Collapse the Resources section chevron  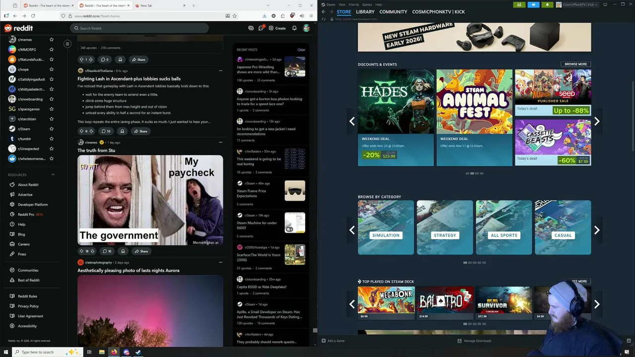pyautogui.click(x=53, y=175)
